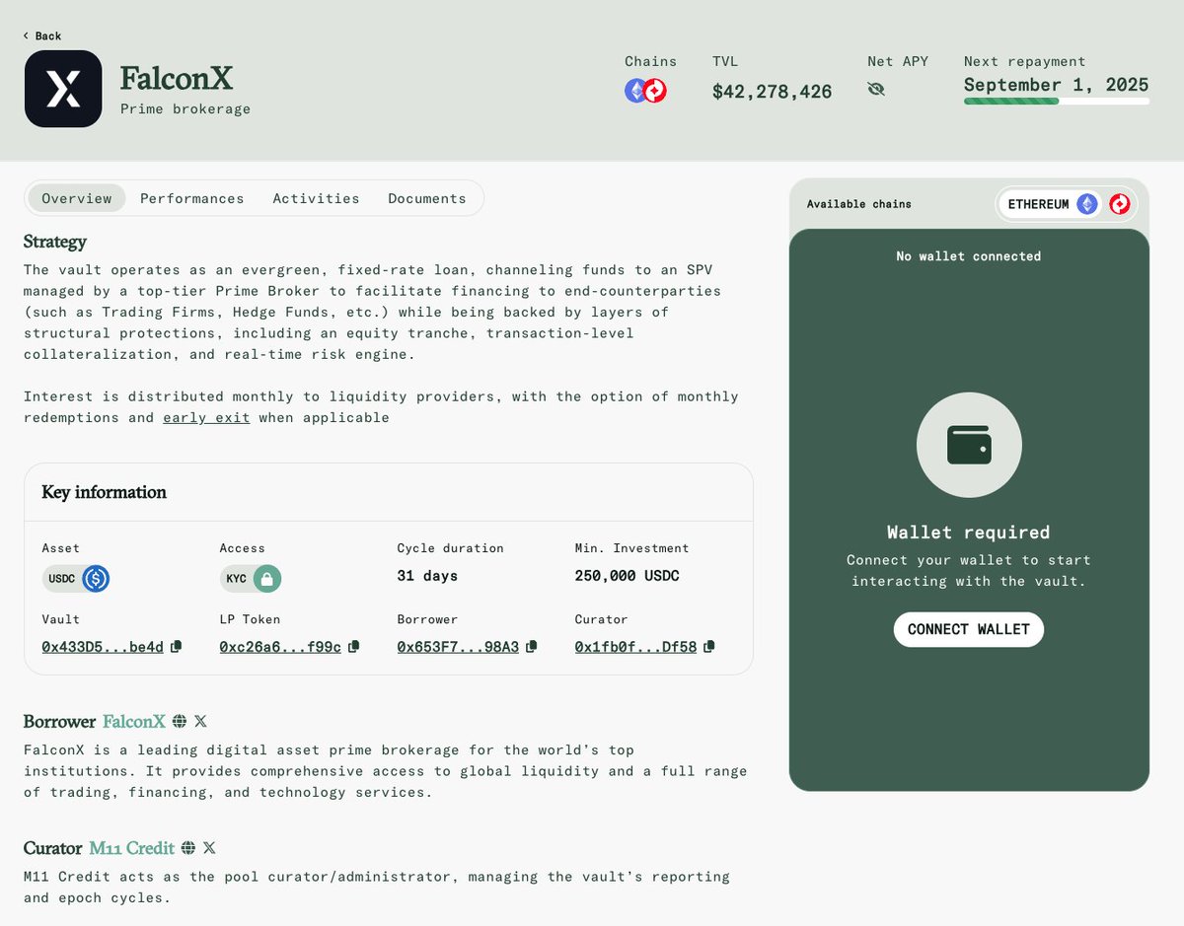The width and height of the screenshot is (1184, 926).
Task: Copy the LP Token address
Action: 354,647
